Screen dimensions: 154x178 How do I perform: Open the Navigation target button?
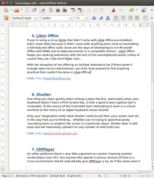[x=153, y=167]
